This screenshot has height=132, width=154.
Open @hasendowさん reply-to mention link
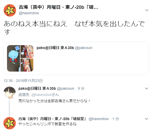[x=45, y=95]
